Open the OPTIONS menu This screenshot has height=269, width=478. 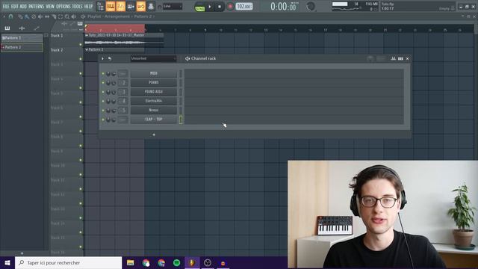point(63,6)
